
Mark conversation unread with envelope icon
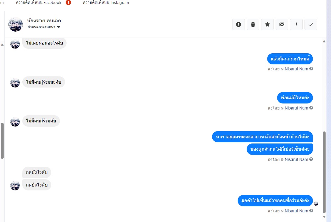pos(282,24)
